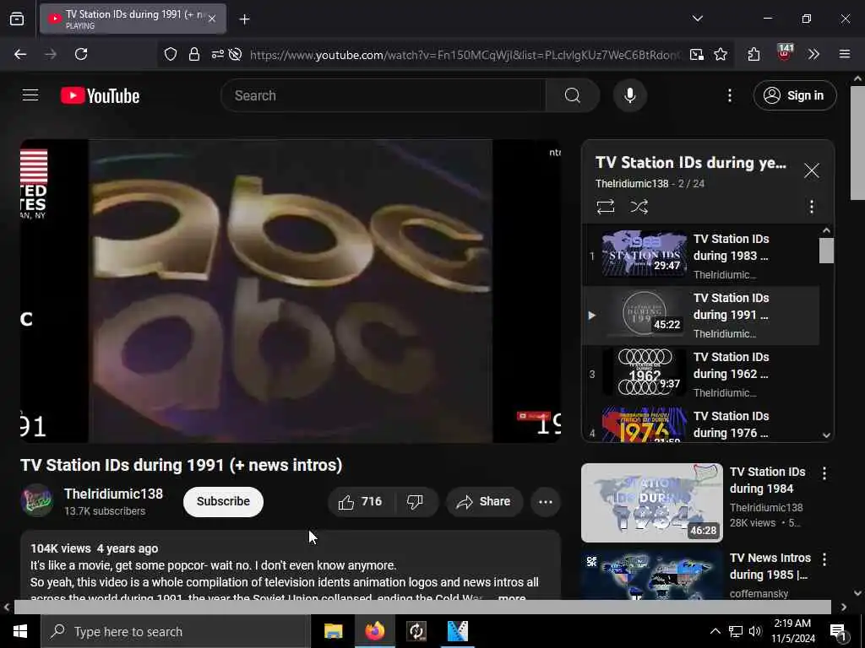The image size is (865, 648).
Task: Click the horizontal page scrollbar
Action: pyautogui.click(x=422, y=607)
